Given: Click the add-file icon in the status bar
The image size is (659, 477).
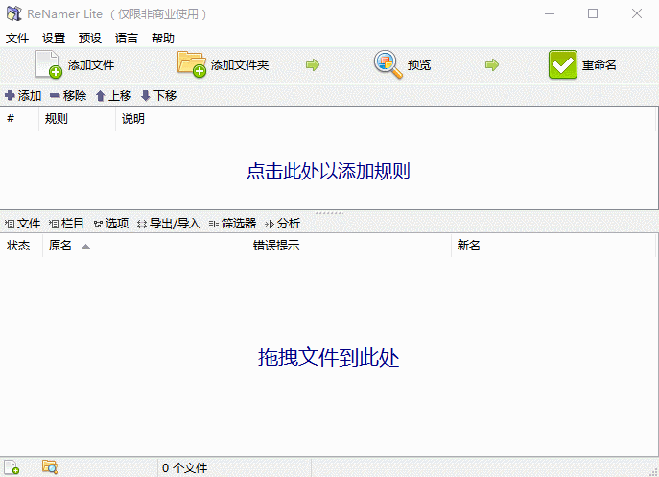Looking at the screenshot, I should point(13,467).
